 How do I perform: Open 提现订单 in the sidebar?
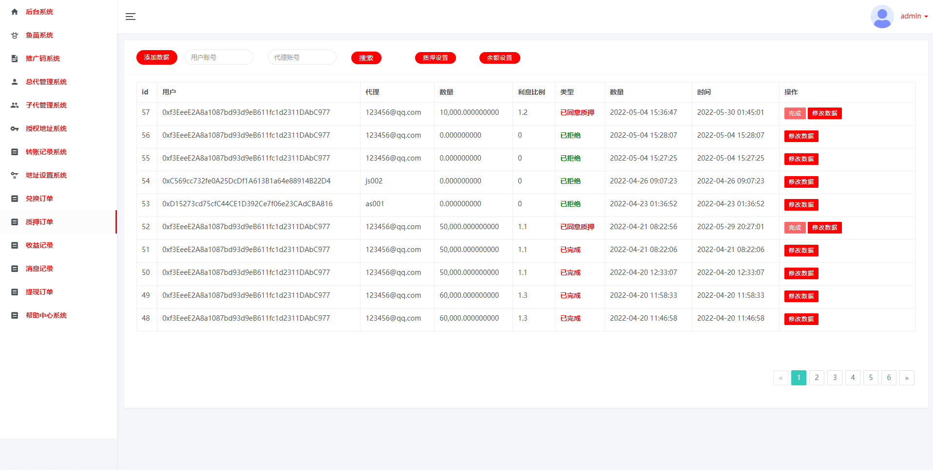pyautogui.click(x=39, y=292)
